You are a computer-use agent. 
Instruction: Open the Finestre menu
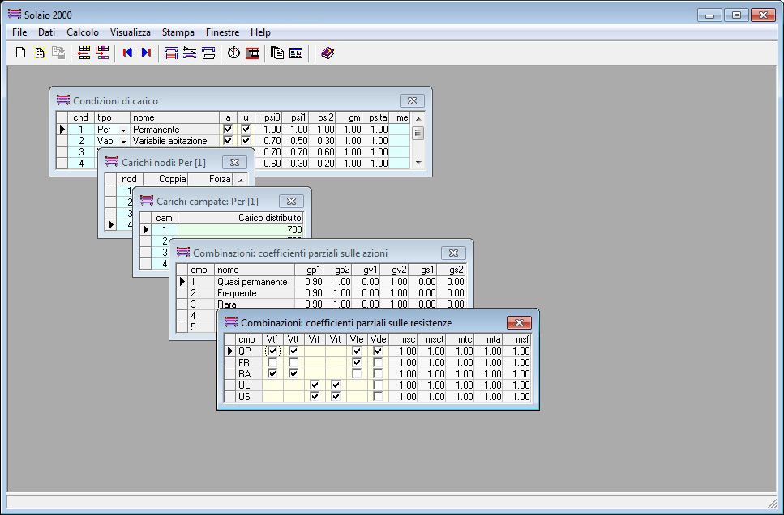pos(222,32)
